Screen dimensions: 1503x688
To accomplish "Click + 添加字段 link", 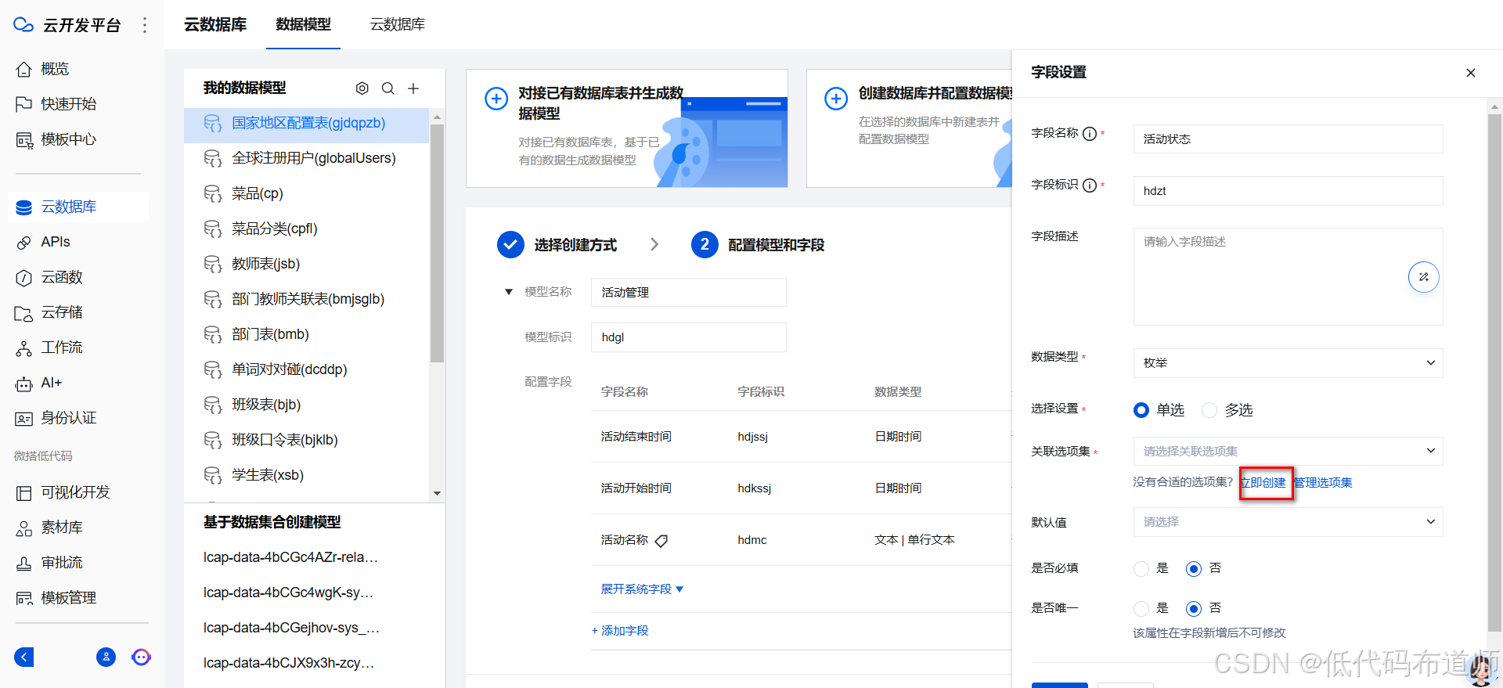I will 620,631.
